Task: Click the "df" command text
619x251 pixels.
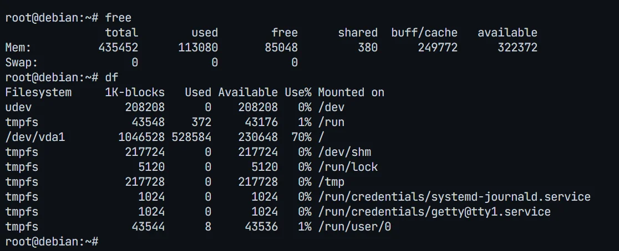Action: point(111,77)
